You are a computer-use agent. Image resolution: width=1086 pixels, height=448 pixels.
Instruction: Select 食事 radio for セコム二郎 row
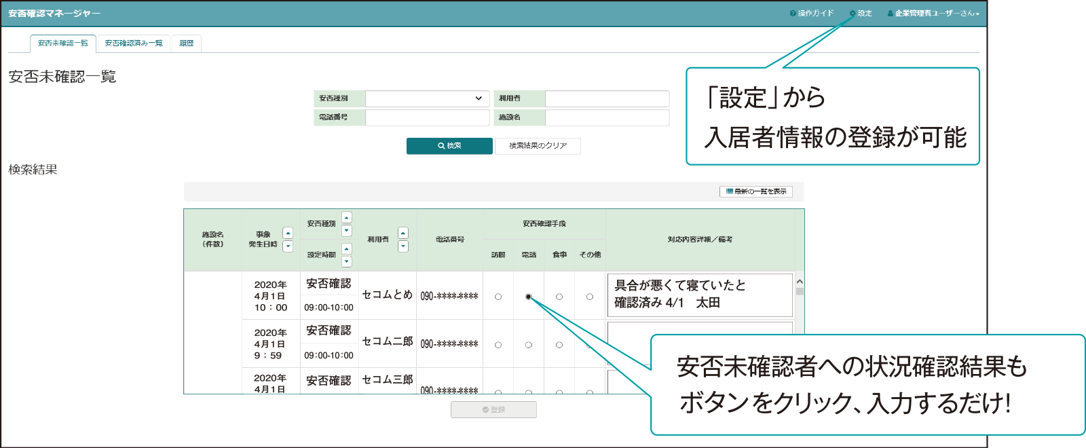(x=559, y=345)
